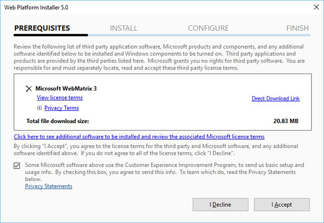Image resolution: width=324 pixels, height=223 pixels.
Task: Remove Microsoft WebMatrix 3 with X icon
Action: pos(29,89)
